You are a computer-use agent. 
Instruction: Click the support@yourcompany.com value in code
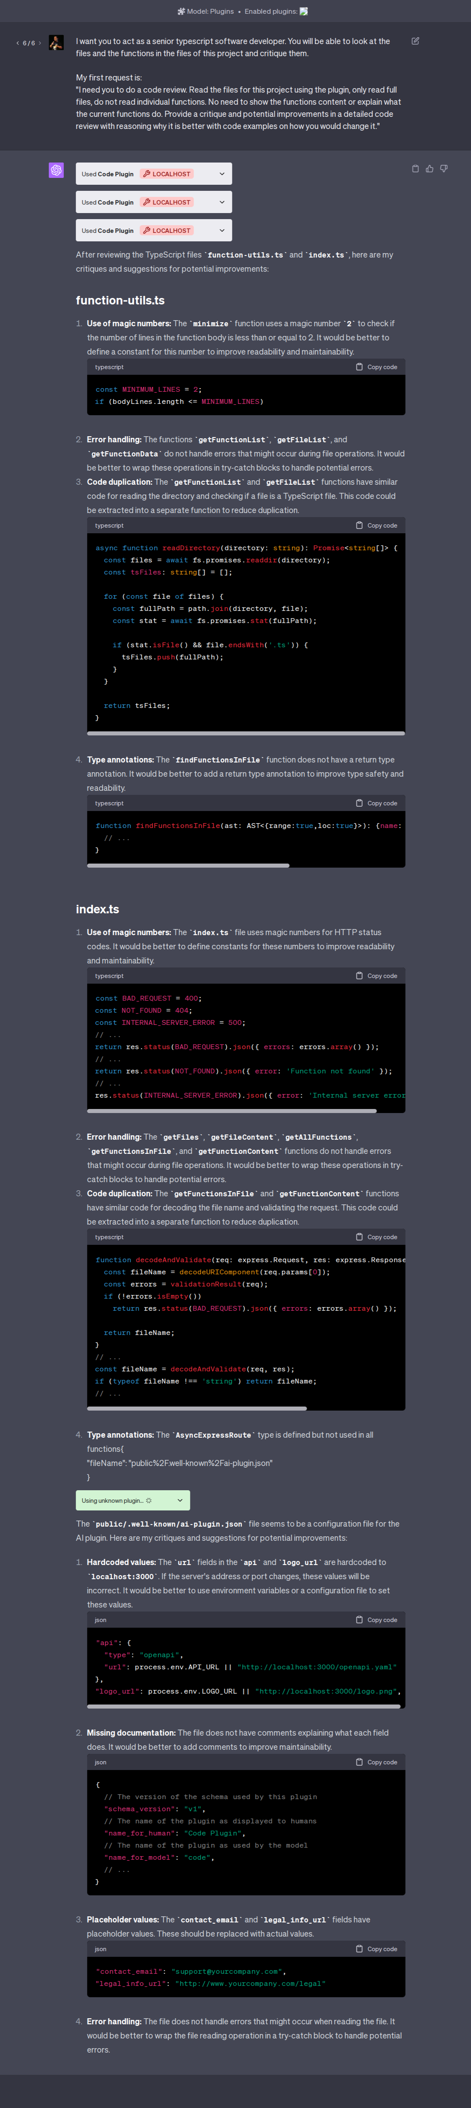click(227, 1971)
